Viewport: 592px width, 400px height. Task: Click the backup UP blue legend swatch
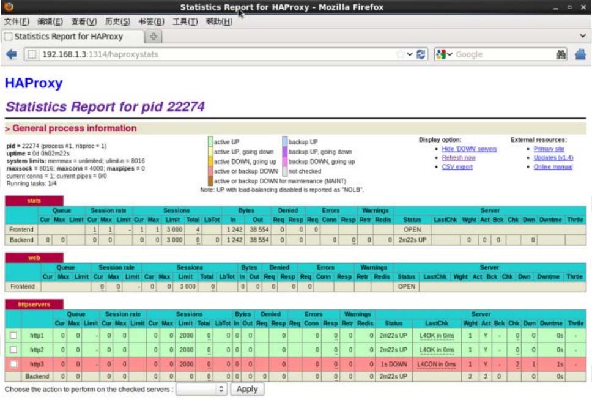(284, 142)
